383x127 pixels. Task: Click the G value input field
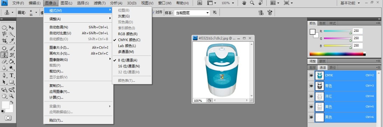357,38
